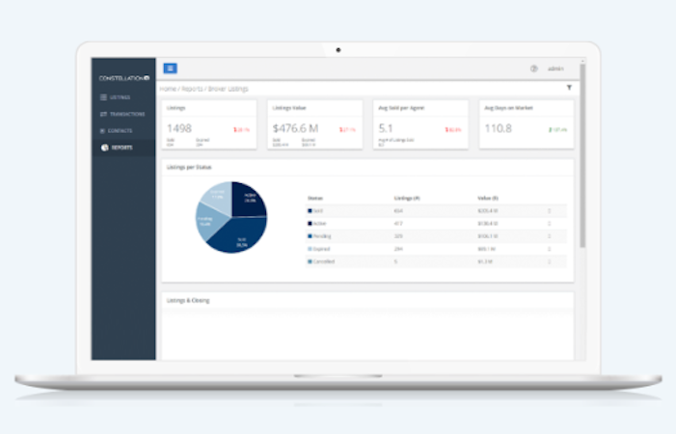Click the Listings sidebar list icon
The image size is (676, 434).
coord(103,97)
